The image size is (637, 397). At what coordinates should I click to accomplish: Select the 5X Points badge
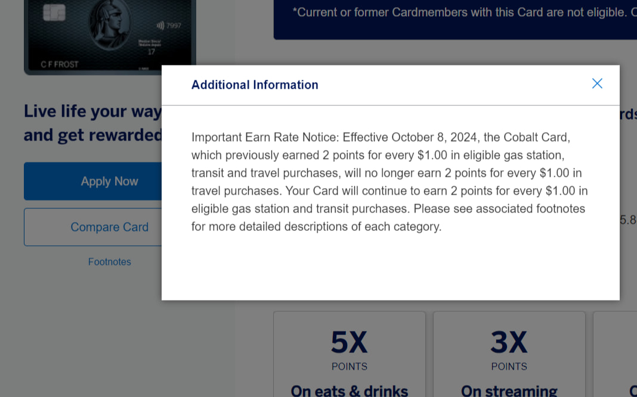(x=349, y=351)
